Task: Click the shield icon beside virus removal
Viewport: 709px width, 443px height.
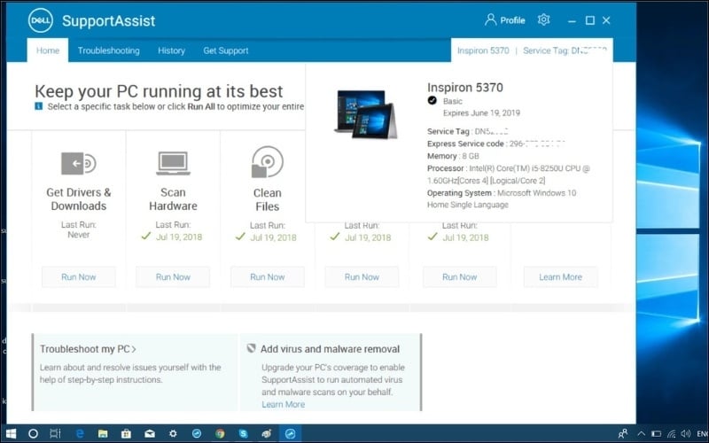Action: (252, 348)
